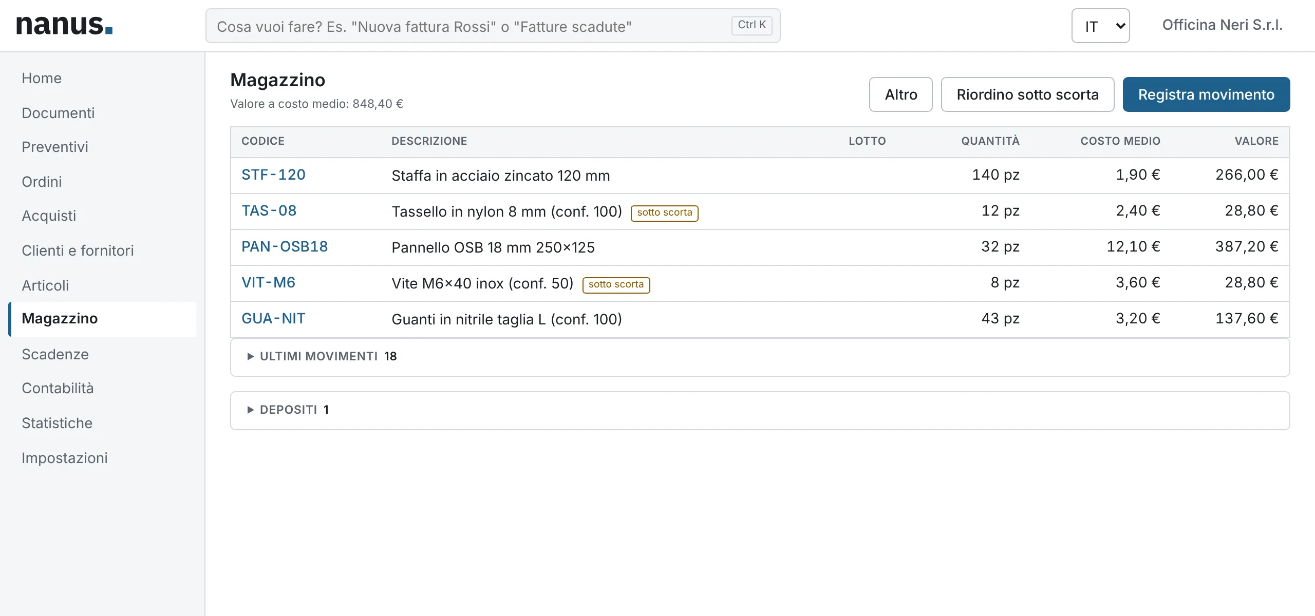Viewport: 1315px width, 616px height.
Task: Open article STF-120 link
Action: [x=273, y=175]
